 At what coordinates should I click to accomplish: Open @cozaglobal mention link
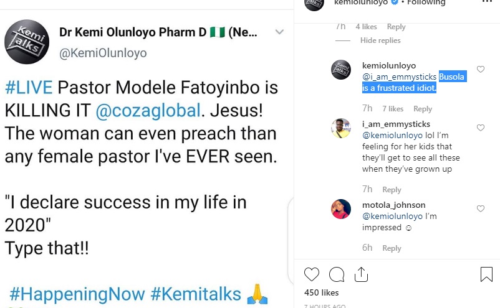click(148, 111)
